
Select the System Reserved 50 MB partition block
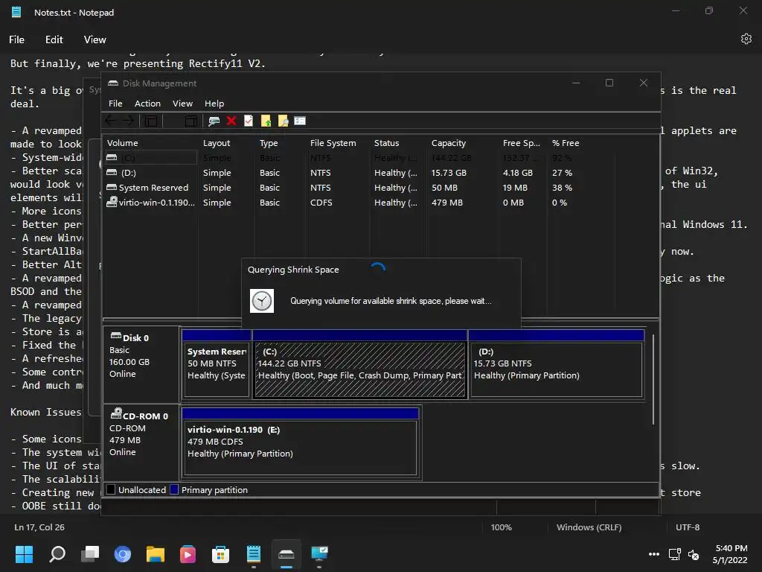pos(217,364)
